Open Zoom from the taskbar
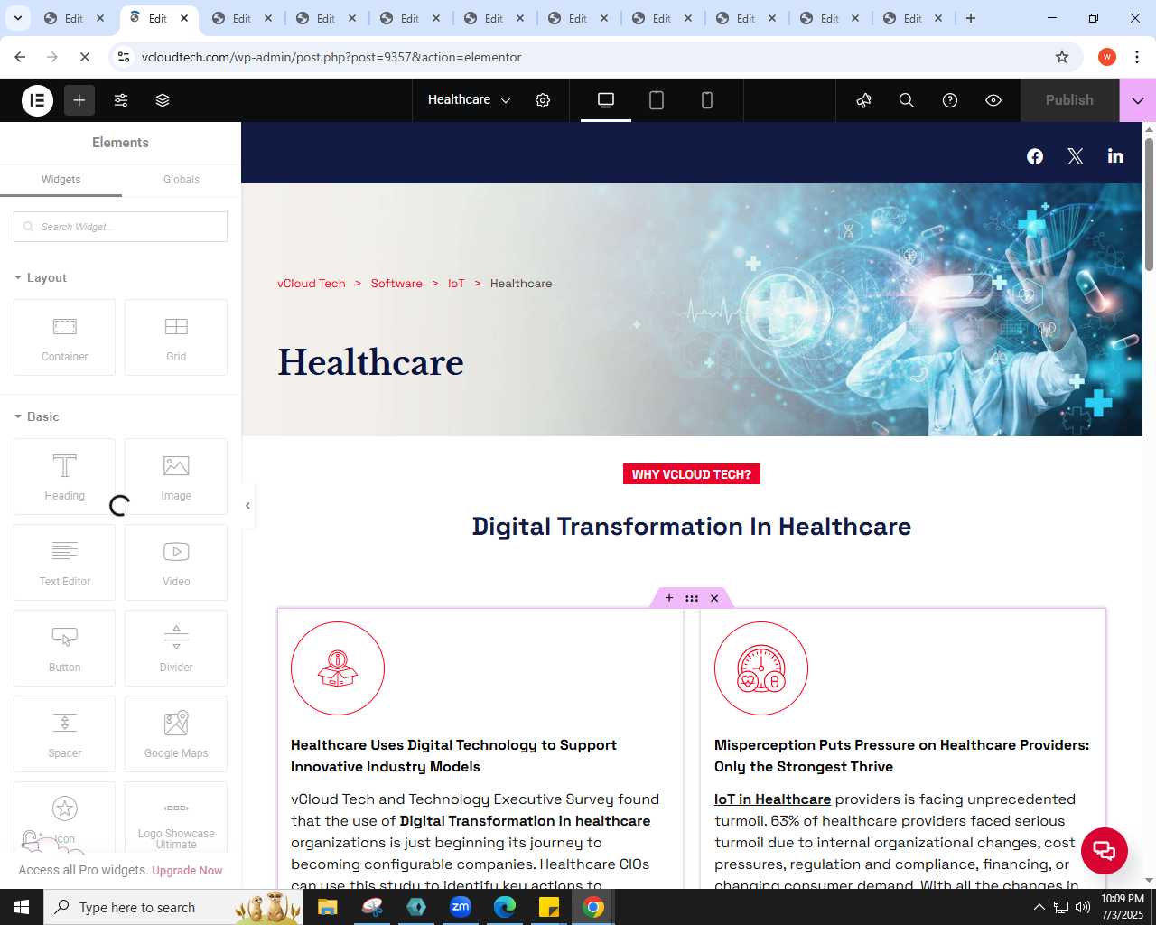Screen dimensions: 1156x925 click(461, 907)
